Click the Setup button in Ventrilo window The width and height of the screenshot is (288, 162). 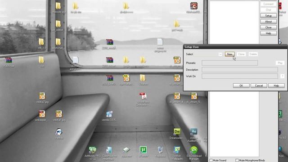[x=268, y=16]
